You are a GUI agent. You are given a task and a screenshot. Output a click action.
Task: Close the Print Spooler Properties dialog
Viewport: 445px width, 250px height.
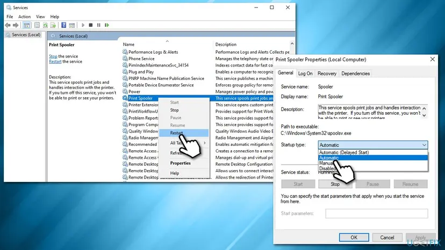pyautogui.click(x=432, y=59)
